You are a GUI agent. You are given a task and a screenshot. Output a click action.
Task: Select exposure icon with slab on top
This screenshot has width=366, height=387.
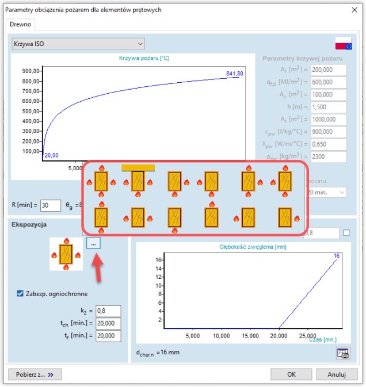coord(138,182)
